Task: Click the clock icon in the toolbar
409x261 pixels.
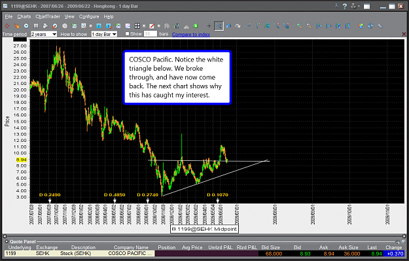Action: pyautogui.click(x=26, y=26)
